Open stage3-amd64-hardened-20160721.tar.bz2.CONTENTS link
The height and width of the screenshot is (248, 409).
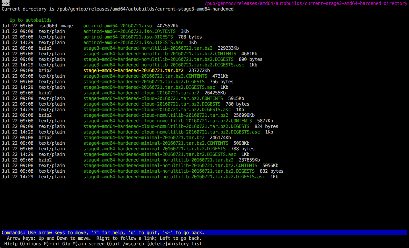[x=145, y=76]
